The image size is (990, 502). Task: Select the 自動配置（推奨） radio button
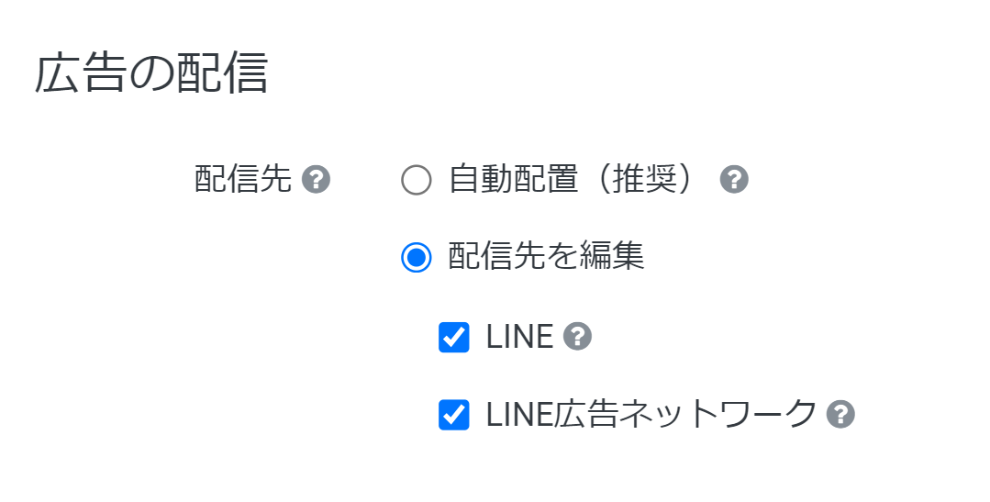click(417, 180)
